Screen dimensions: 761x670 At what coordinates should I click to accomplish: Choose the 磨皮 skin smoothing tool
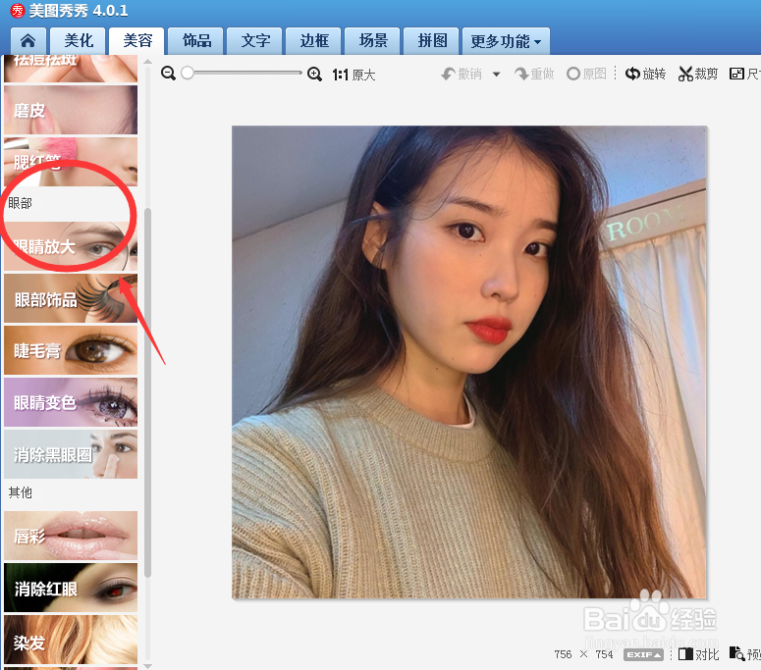(x=71, y=110)
